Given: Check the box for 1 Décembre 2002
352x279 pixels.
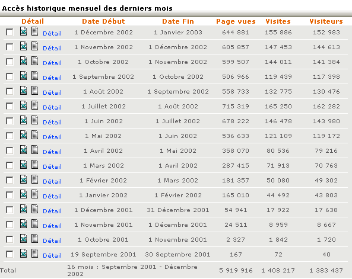Looking at the screenshot, I should tap(9, 32).
